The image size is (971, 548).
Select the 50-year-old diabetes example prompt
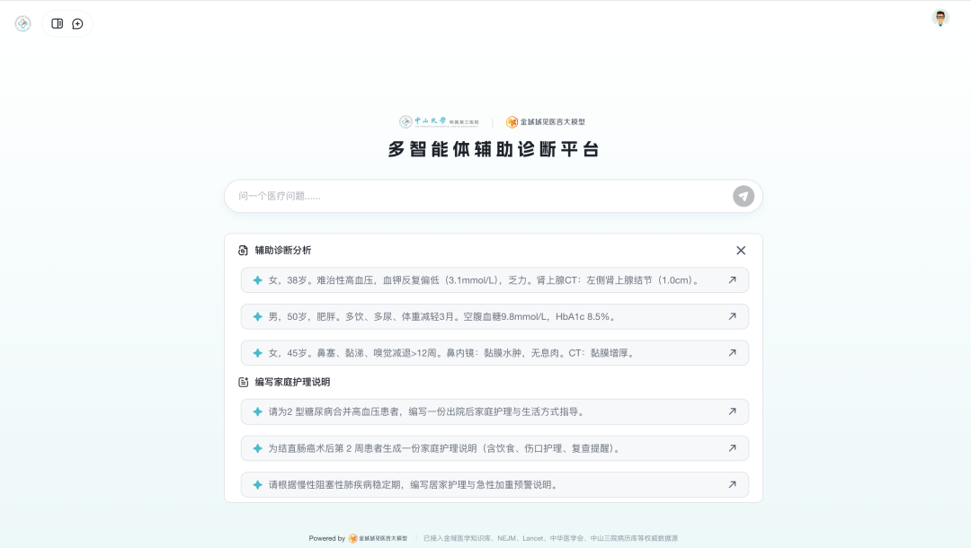tap(493, 316)
